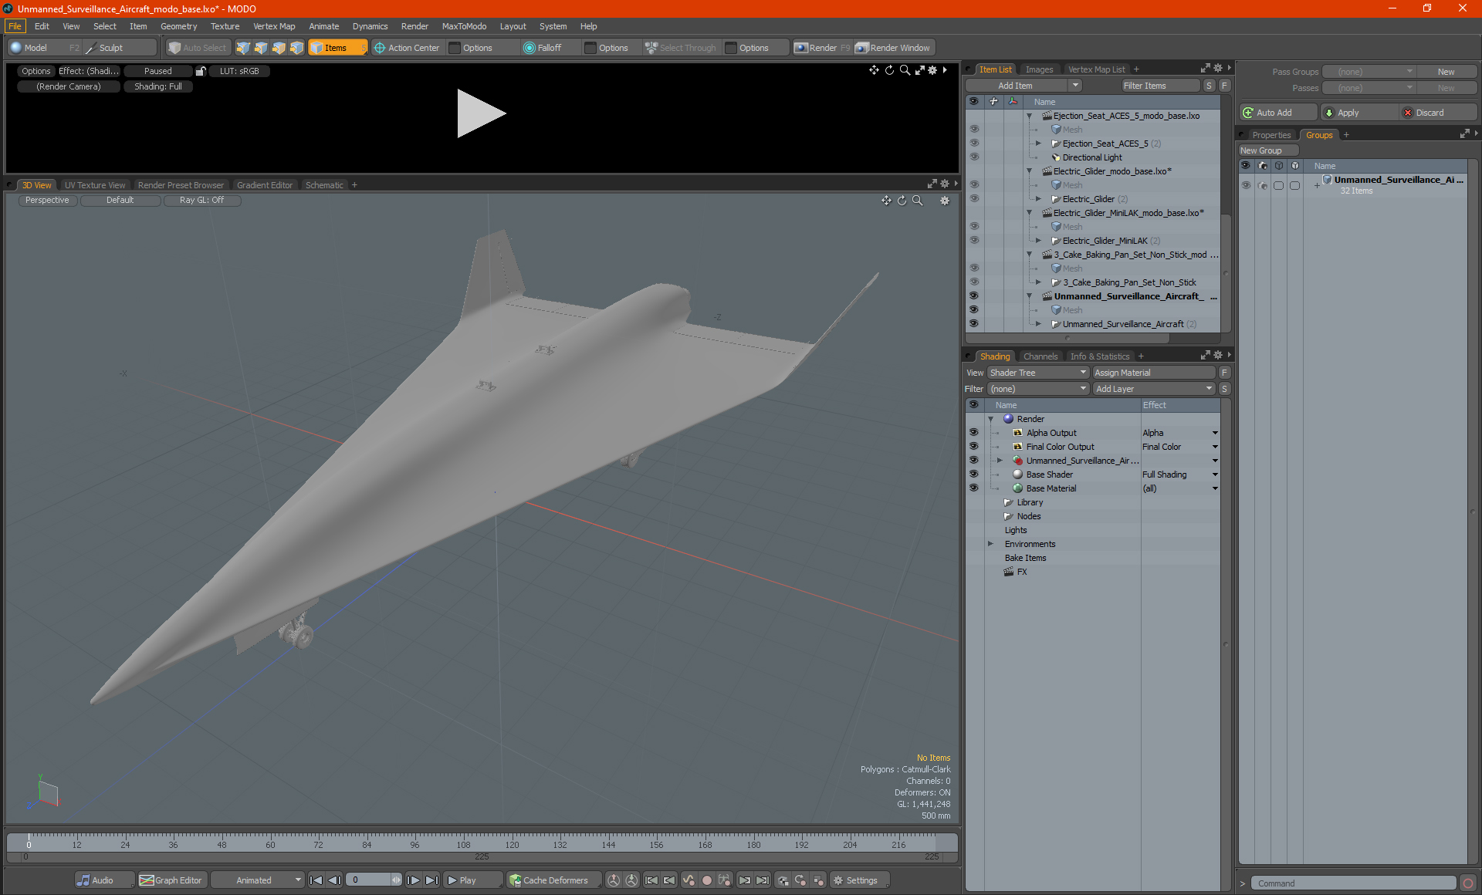Open Graph Editor
1482x895 pixels.
tap(171, 880)
